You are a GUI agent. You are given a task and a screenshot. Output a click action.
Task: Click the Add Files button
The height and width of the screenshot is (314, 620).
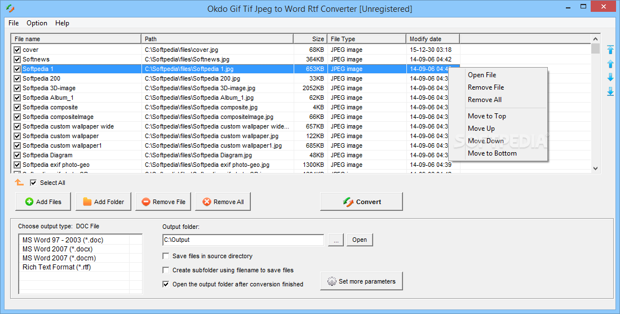[x=43, y=202]
